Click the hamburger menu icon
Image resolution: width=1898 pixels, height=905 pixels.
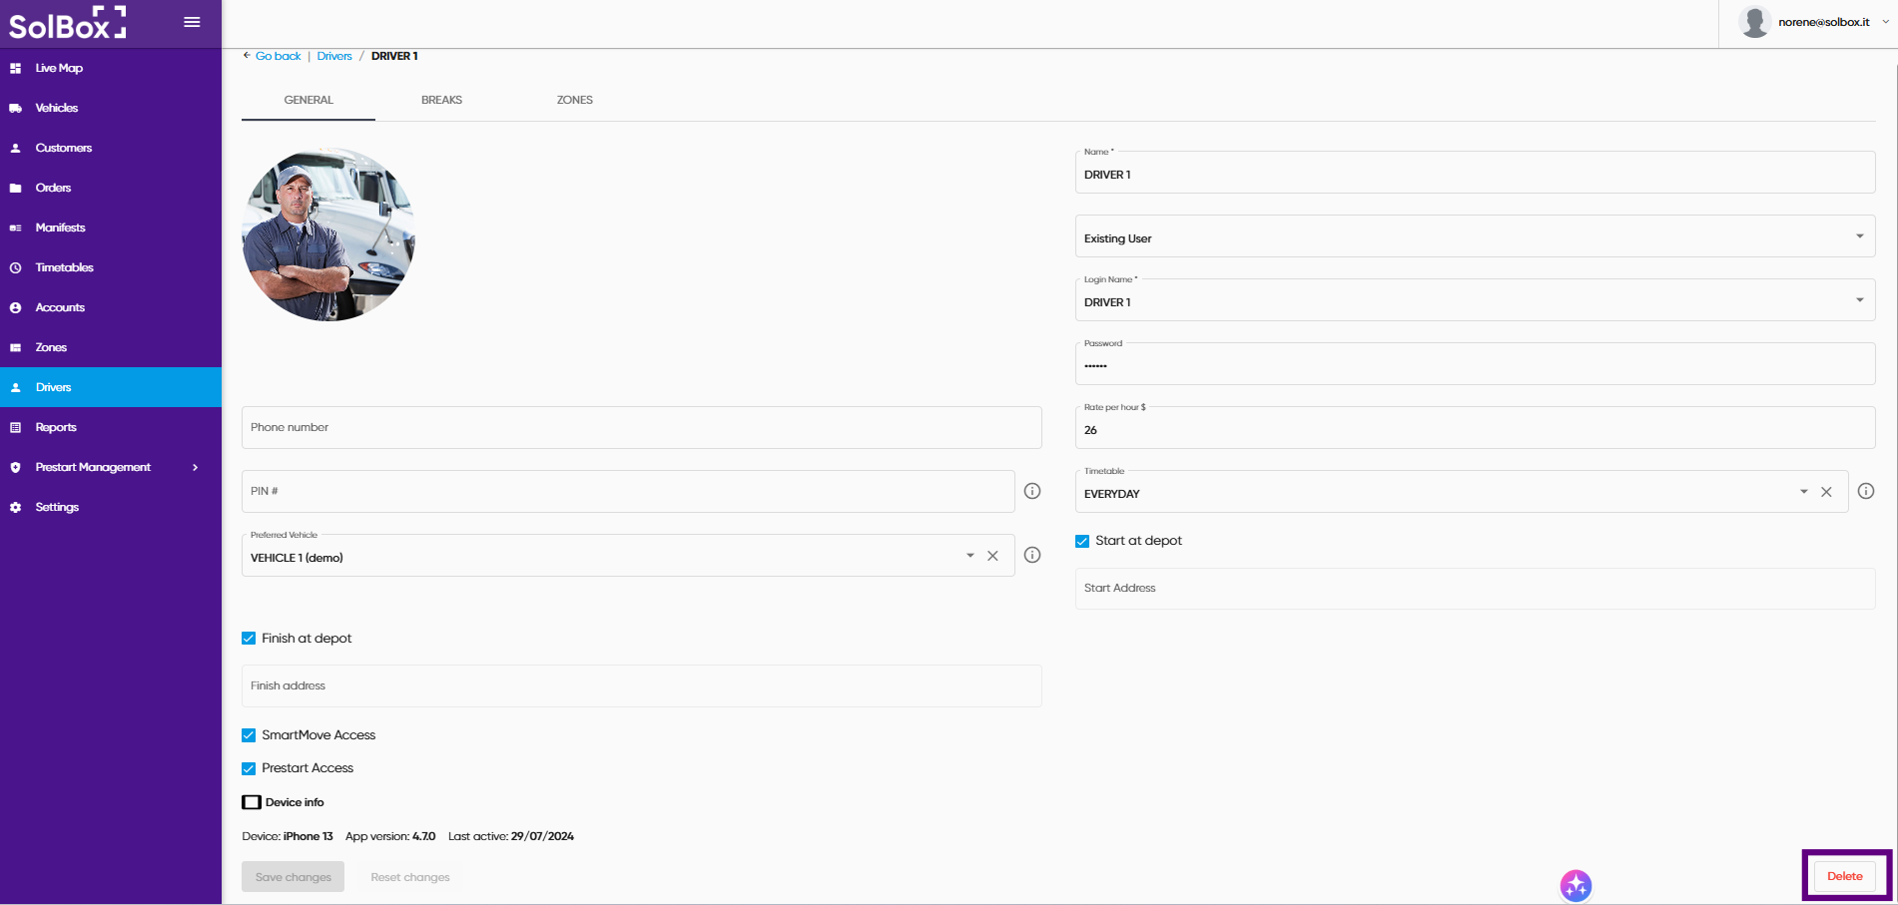click(192, 22)
